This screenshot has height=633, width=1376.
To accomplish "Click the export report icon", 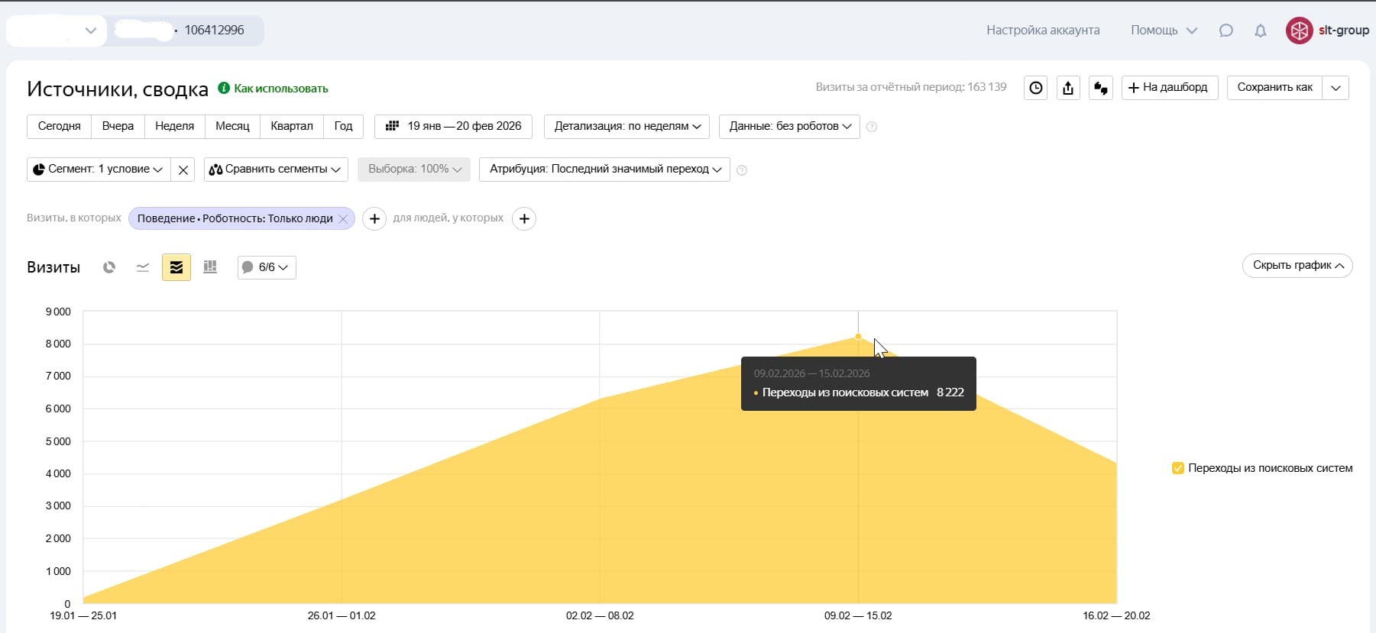I will click(1068, 88).
